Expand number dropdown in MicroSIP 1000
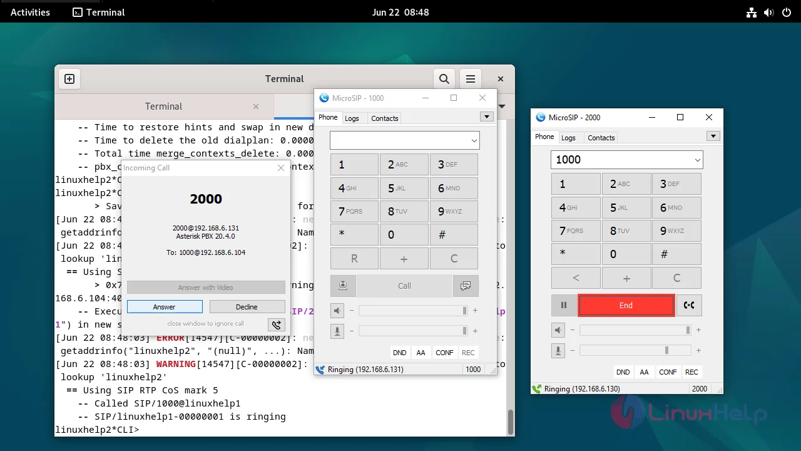Viewport: 801px width, 451px height. (474, 140)
